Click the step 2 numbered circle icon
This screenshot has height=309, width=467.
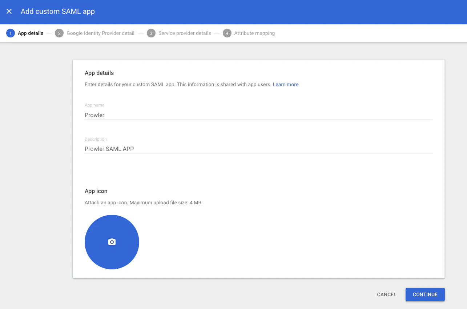[x=59, y=33]
